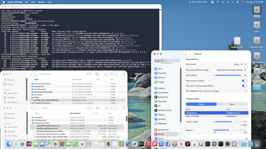Switch to Output tab in Sound
The image size is (266, 149).
pyautogui.click(x=201, y=104)
